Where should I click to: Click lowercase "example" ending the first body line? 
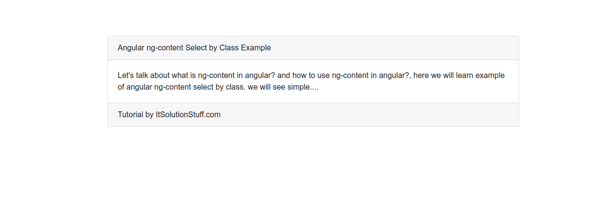pos(490,76)
